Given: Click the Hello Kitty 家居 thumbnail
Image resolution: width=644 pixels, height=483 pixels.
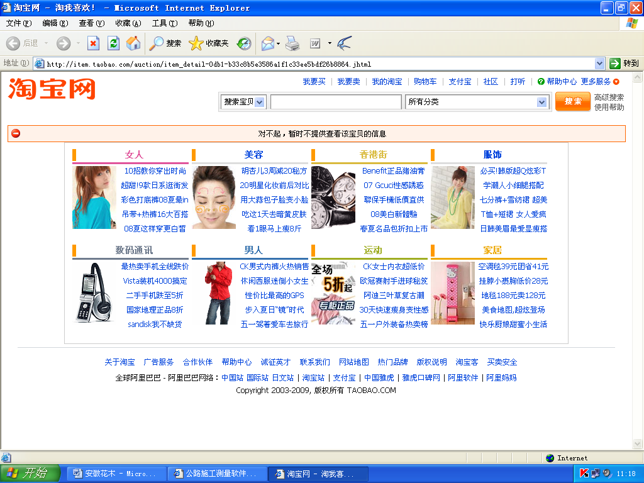Looking at the screenshot, I should pos(453,293).
